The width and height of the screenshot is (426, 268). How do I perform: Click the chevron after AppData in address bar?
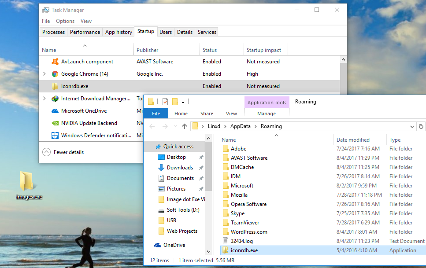256,127
